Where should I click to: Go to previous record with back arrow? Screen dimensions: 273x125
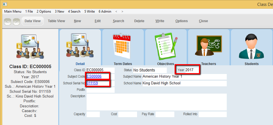point(8,21)
